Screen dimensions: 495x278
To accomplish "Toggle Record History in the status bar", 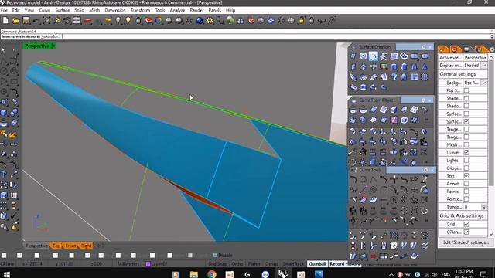I will 344,264.
